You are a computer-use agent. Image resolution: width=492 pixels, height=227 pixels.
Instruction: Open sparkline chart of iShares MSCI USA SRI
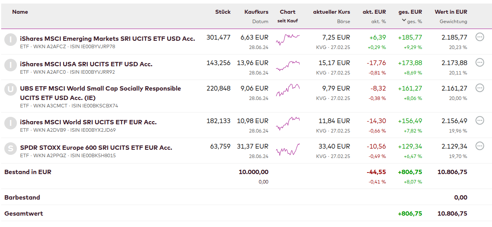pos(287,65)
